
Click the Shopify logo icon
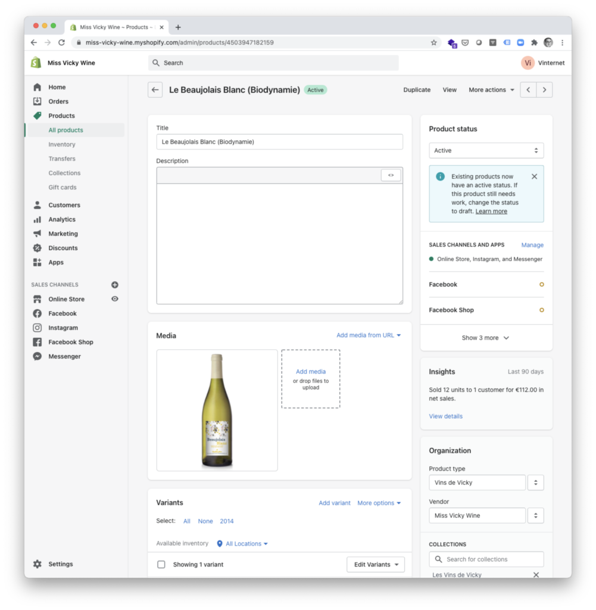click(x=36, y=63)
